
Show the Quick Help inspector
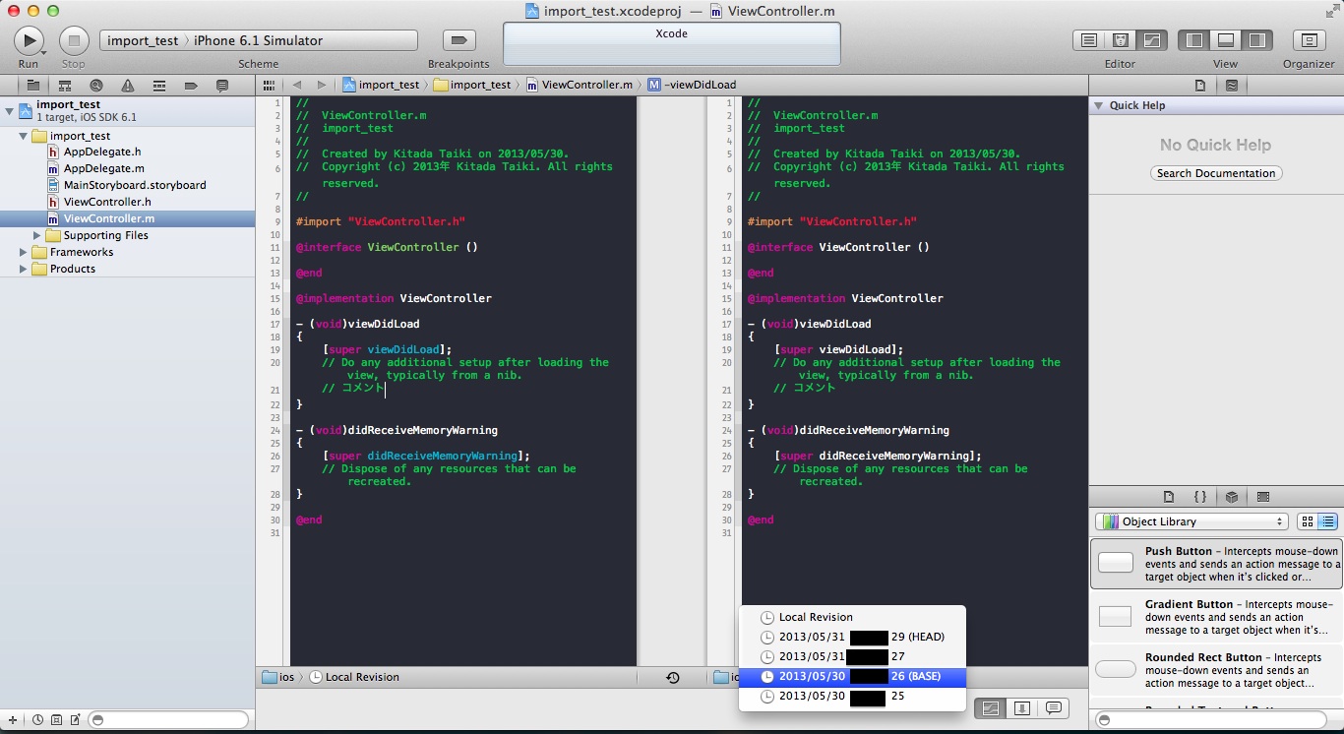pos(1232,86)
